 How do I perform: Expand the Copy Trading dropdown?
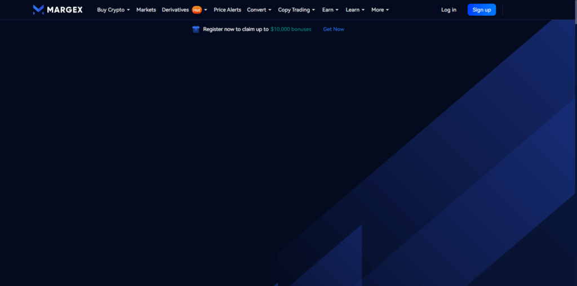click(296, 10)
